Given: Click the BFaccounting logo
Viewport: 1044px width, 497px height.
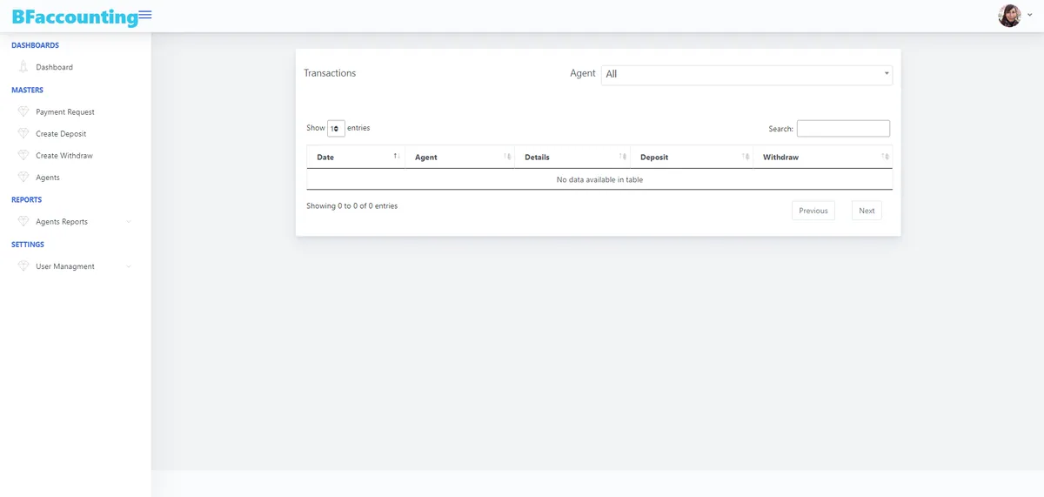Looking at the screenshot, I should [x=75, y=17].
